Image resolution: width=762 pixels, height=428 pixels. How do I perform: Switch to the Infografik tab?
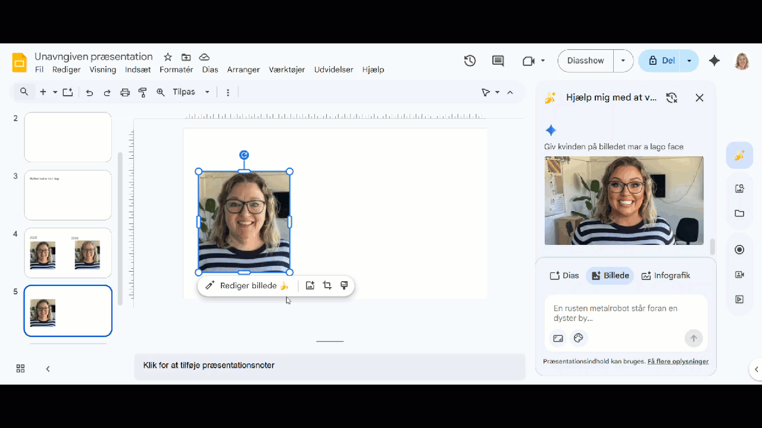(x=666, y=276)
